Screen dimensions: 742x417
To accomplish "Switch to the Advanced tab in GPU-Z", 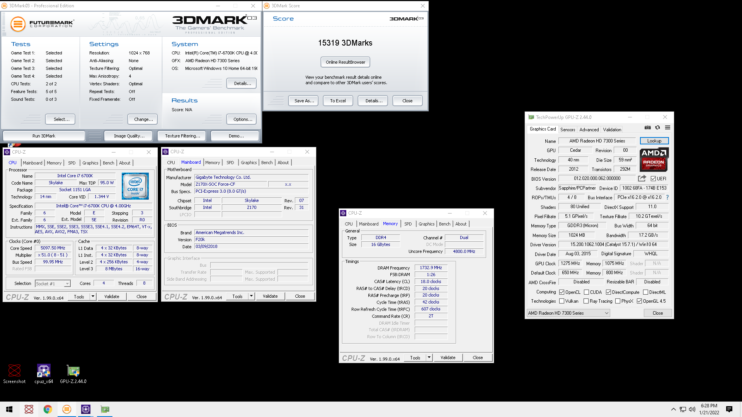I will coord(589,130).
